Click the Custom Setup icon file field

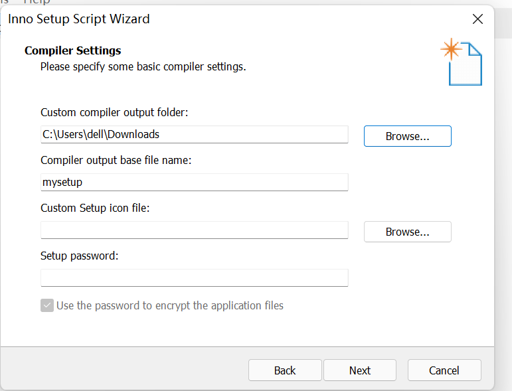195,230
